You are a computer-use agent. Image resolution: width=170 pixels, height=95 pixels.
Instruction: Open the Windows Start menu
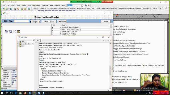click(2, 93)
